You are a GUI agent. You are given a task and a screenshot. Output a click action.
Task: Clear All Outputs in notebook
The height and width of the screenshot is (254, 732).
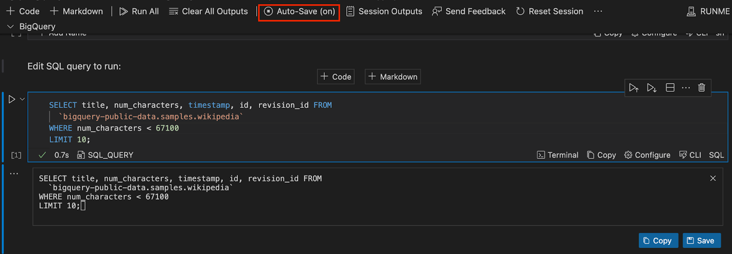coord(209,11)
